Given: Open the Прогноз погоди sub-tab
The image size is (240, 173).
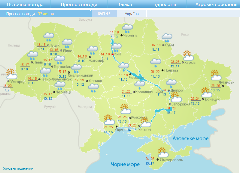Looking at the screenshot, I should coord(20,14).
